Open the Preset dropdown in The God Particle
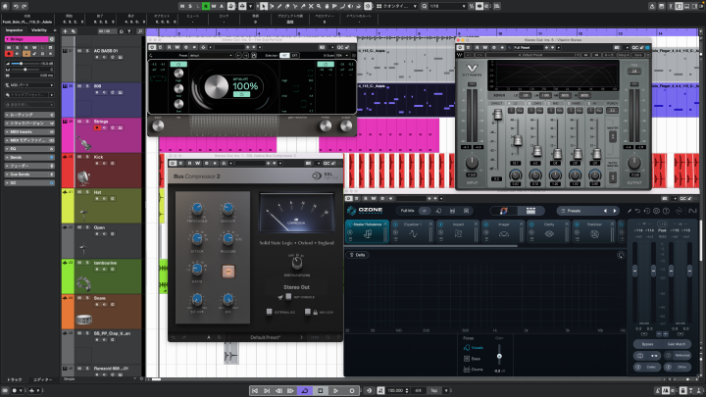Screen dimensions: 706x397 [211, 55]
